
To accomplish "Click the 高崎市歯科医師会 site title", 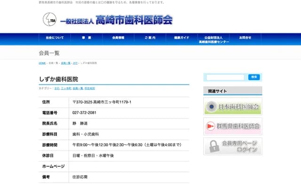I will [134, 20].
